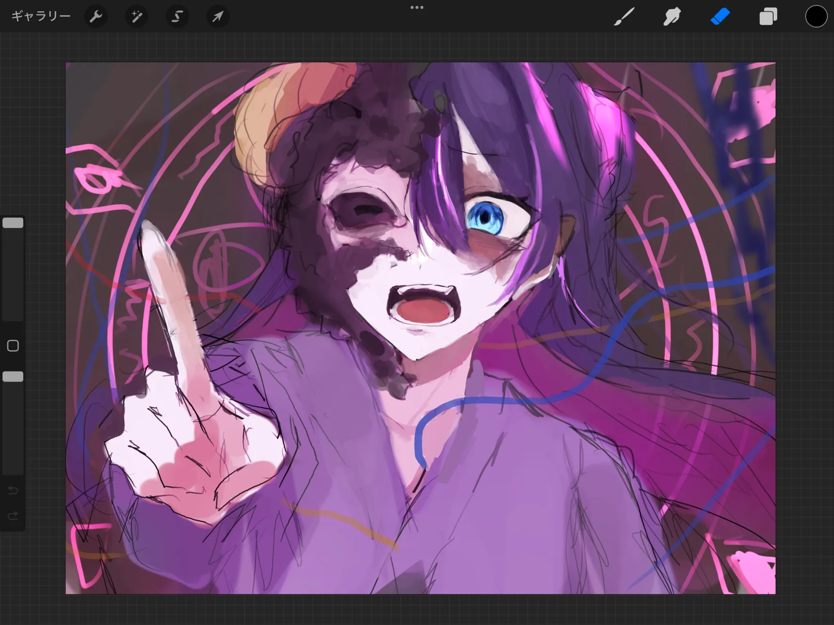This screenshot has height=625, width=834.
Task: Redo the last undone stroke
Action: click(x=13, y=516)
